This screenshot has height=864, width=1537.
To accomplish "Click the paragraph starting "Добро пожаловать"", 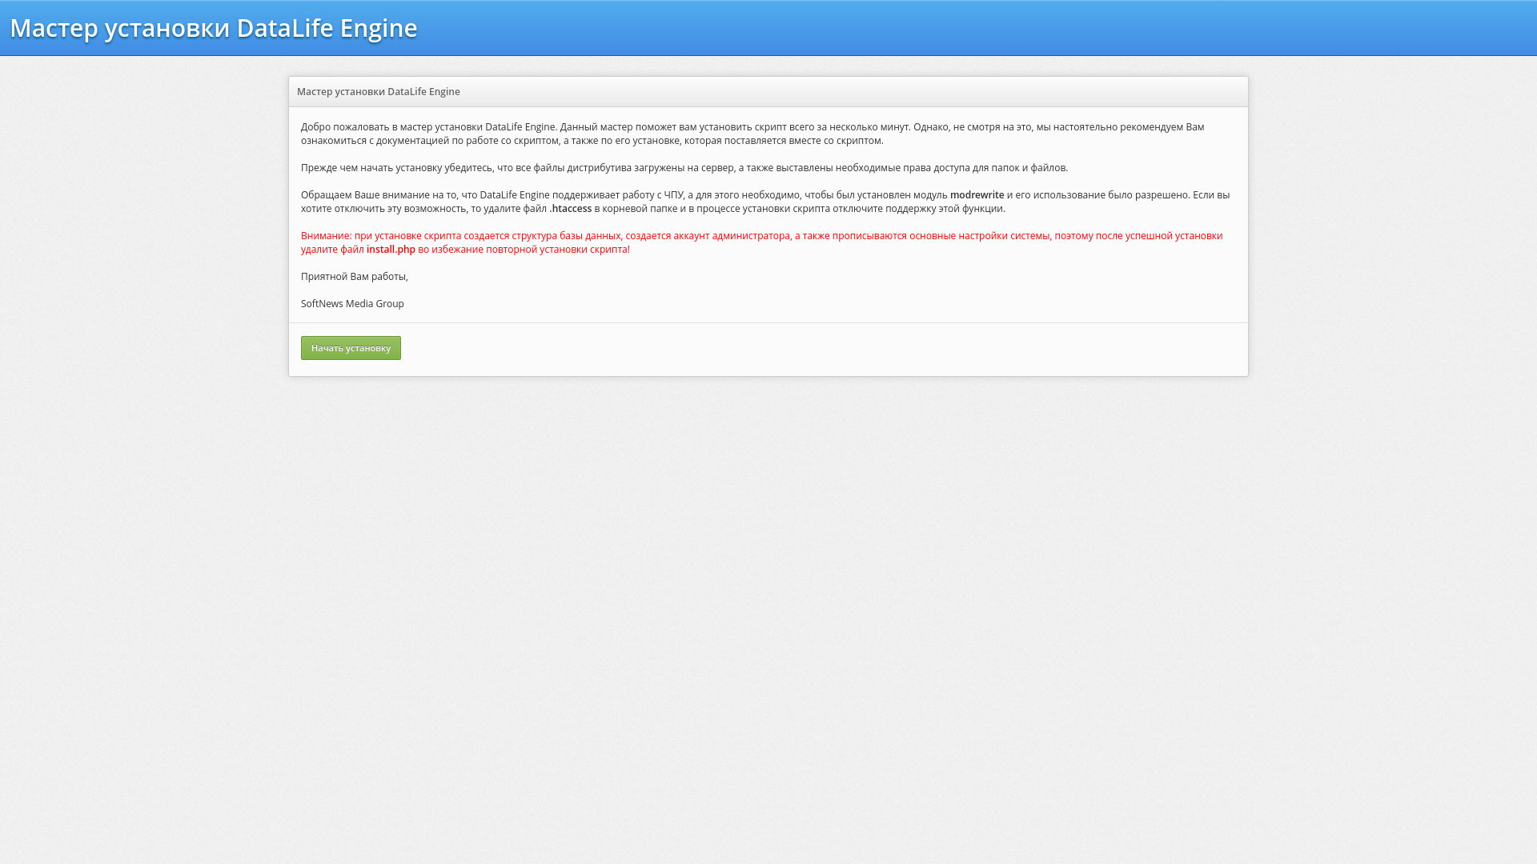I will [752, 134].
